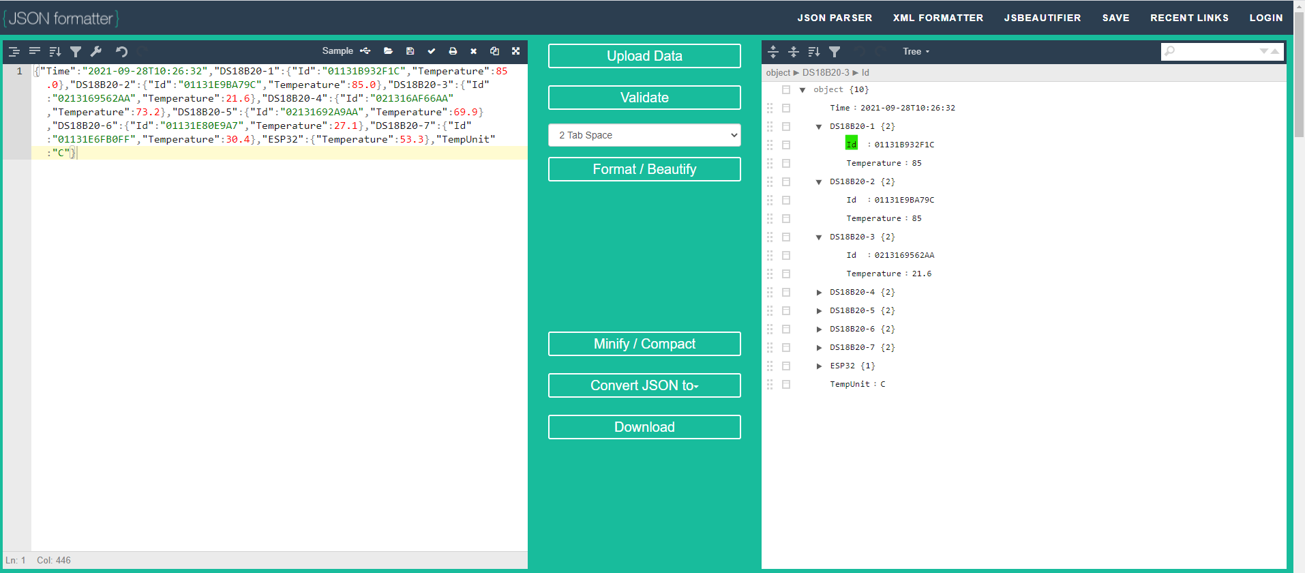
Task: Collapse the DS18B20-1 tree node
Action: [x=819, y=126]
